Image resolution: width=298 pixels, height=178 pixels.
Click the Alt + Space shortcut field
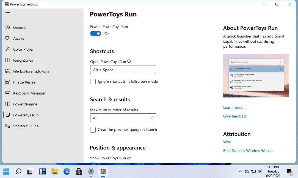point(123,70)
